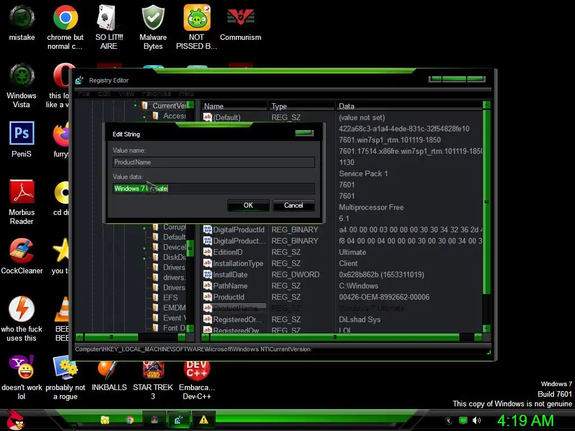Open the Favorites menu in Registry Editor
The height and width of the screenshot is (431, 575).
tap(157, 94)
